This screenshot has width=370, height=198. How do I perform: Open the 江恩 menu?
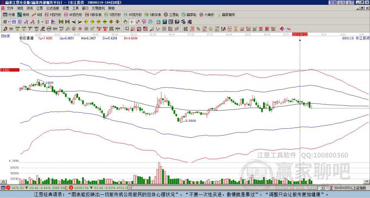point(39,8)
